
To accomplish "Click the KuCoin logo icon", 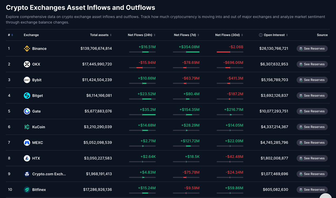I will tap(27, 127).
